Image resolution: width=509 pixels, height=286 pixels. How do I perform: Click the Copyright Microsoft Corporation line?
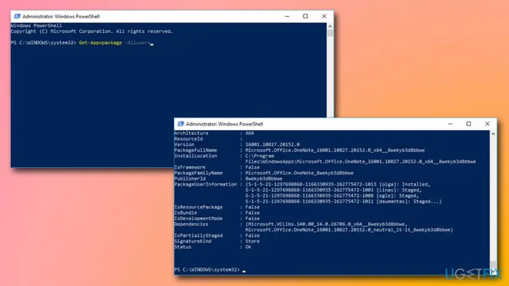[x=92, y=31]
